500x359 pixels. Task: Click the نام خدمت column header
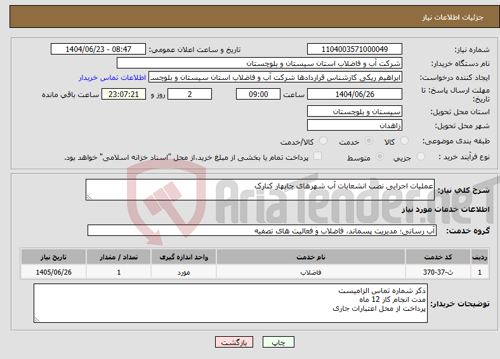click(x=311, y=257)
